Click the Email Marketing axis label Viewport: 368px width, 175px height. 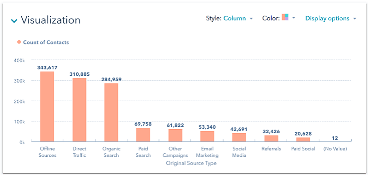(x=207, y=152)
